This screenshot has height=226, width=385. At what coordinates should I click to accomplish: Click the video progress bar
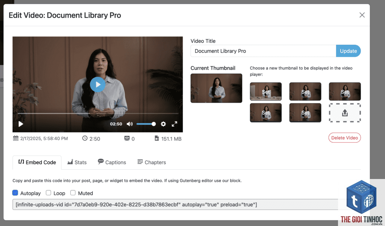click(x=98, y=114)
